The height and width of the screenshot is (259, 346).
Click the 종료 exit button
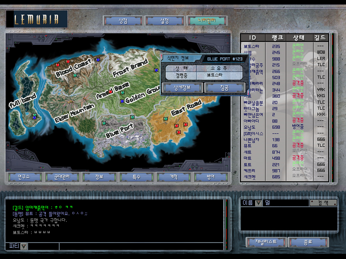308,242
